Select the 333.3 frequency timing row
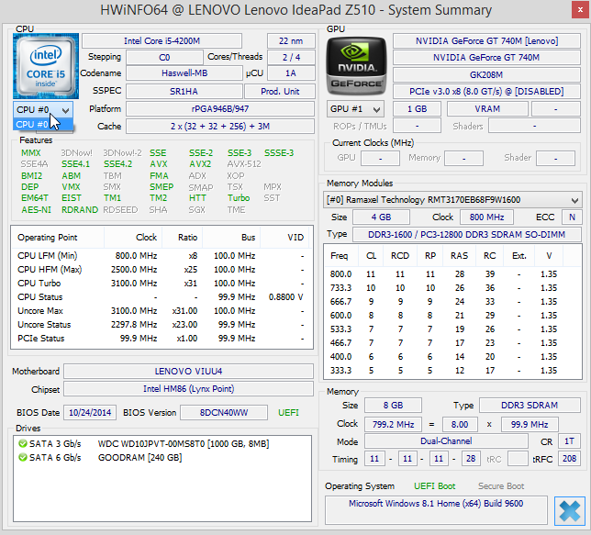Image resolution: width=591 pixels, height=535 pixels. (452, 371)
